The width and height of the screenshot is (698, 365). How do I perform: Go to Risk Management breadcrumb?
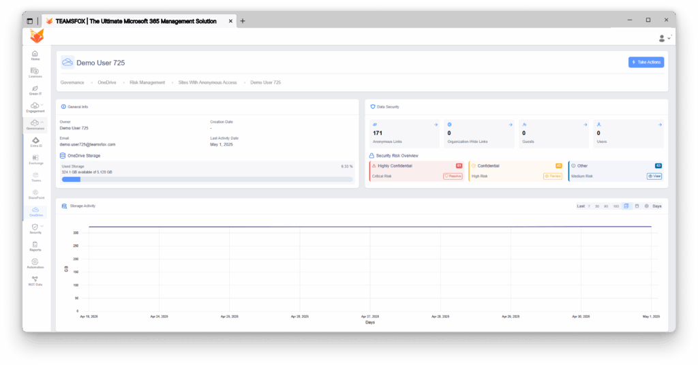tap(147, 82)
